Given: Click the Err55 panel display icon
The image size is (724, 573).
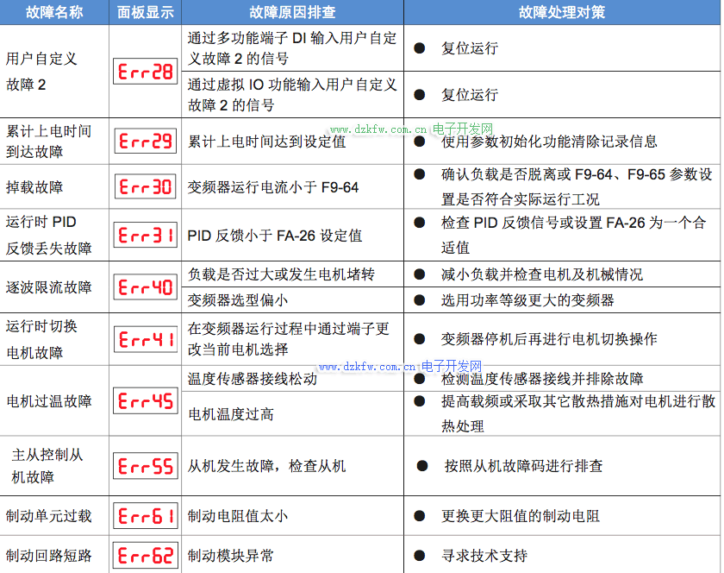Looking at the screenshot, I should click(145, 466).
